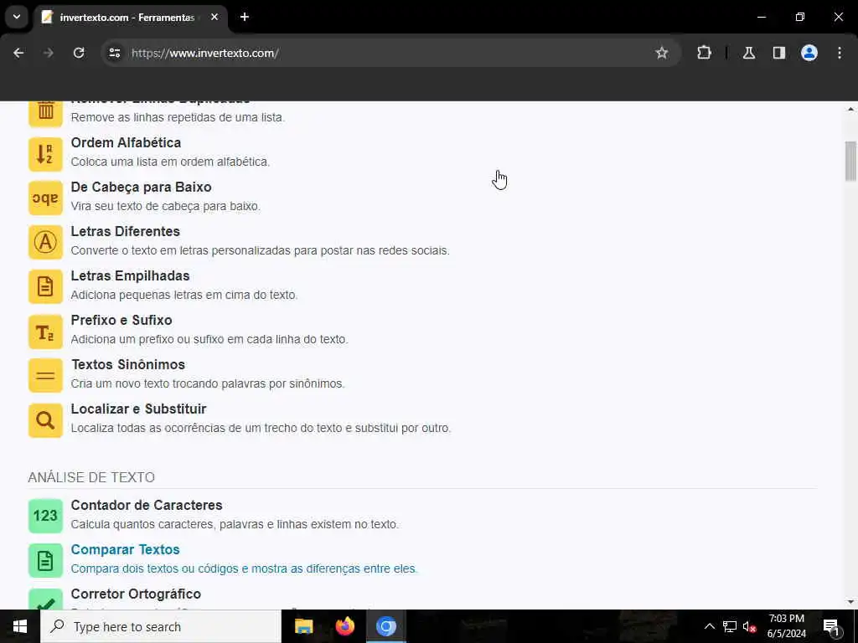View site information icon in address bar
Viewport: 858px width, 643px height.
pos(114,53)
